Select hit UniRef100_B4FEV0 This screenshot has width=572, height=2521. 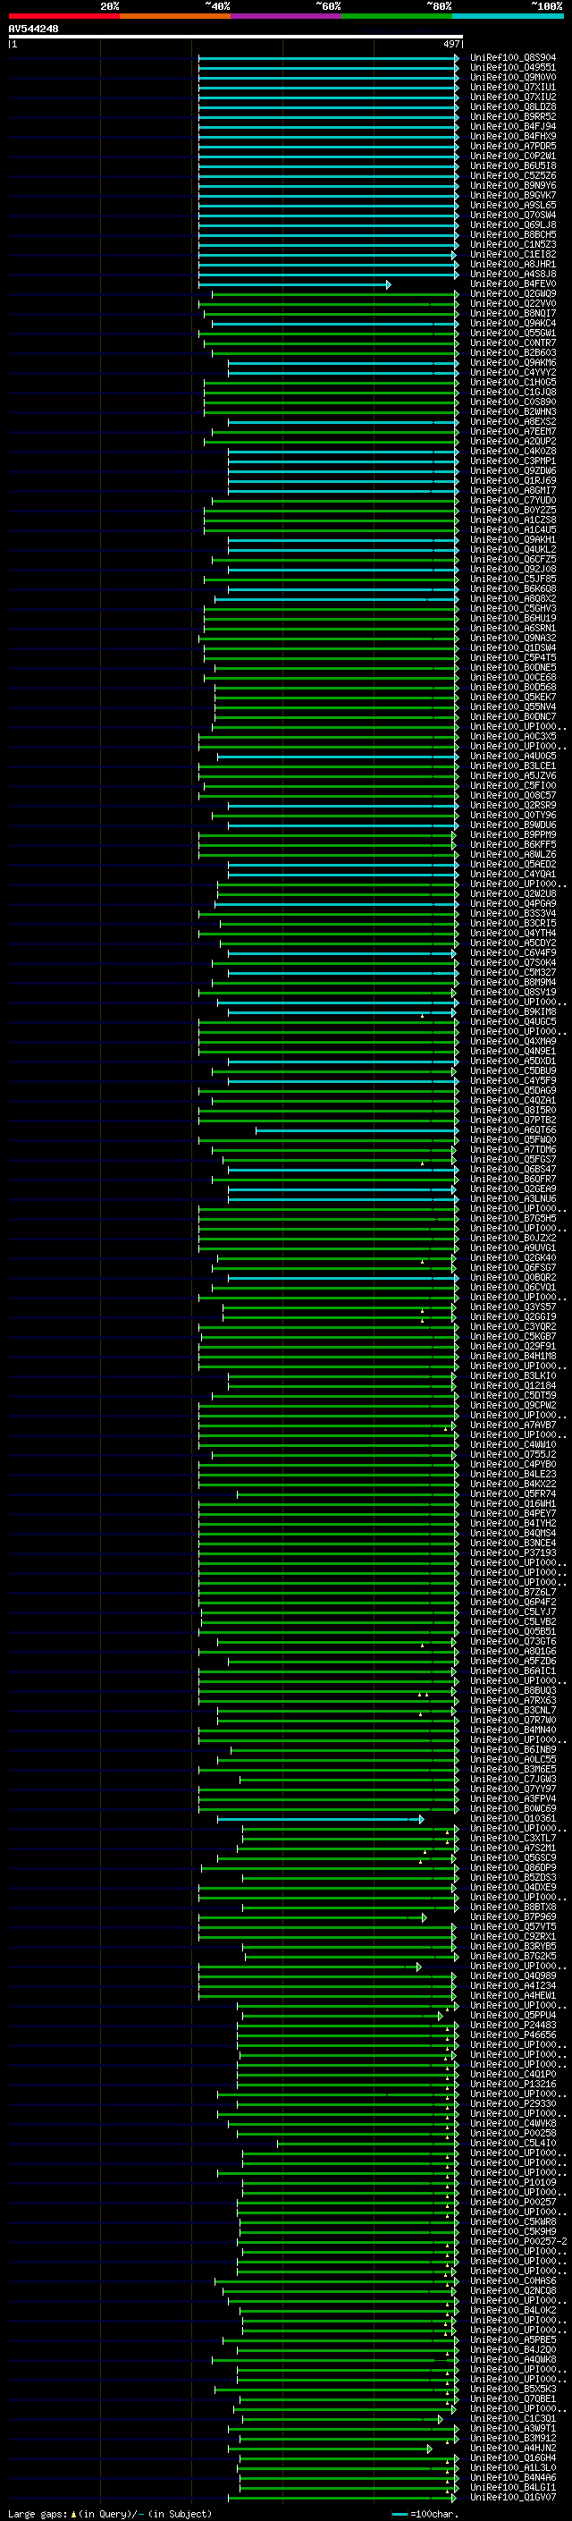pos(513,283)
